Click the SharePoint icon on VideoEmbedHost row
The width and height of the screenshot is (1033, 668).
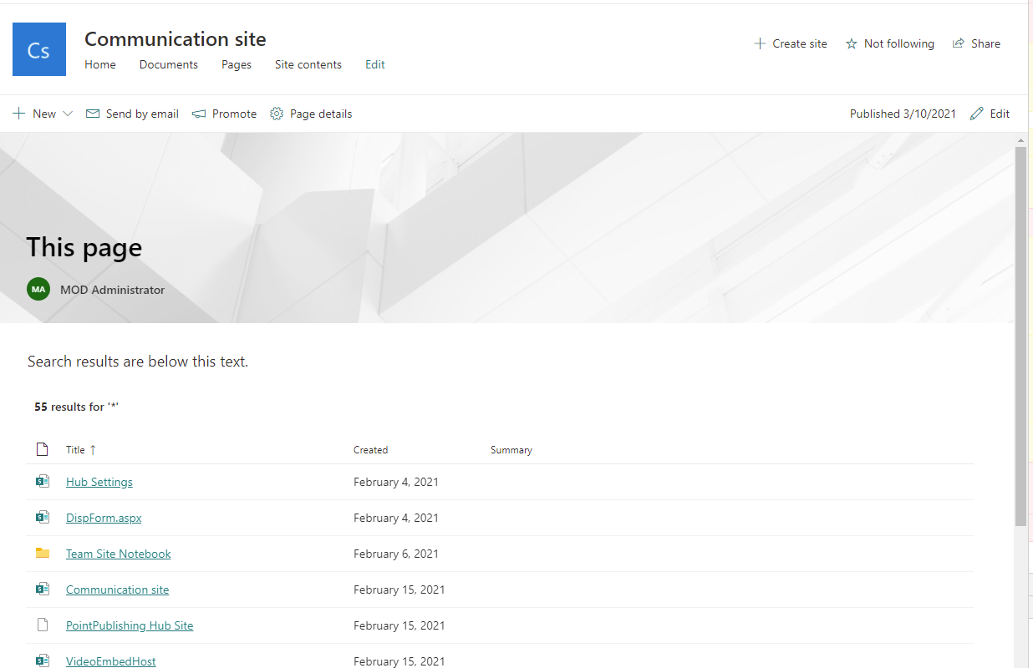click(x=43, y=660)
